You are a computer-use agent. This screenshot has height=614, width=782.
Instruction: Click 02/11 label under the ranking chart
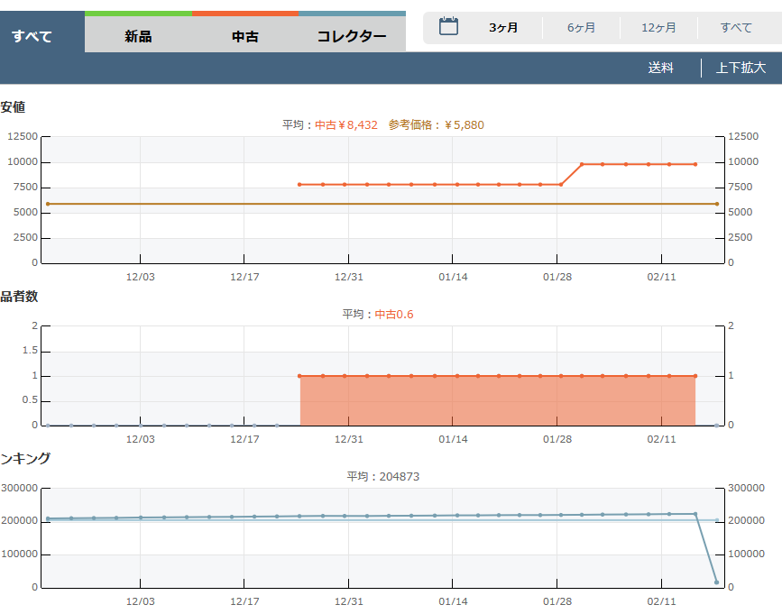tap(661, 601)
